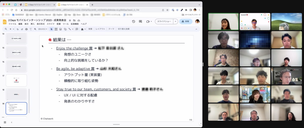Open the 表示形式 menu

[x=41, y=24]
